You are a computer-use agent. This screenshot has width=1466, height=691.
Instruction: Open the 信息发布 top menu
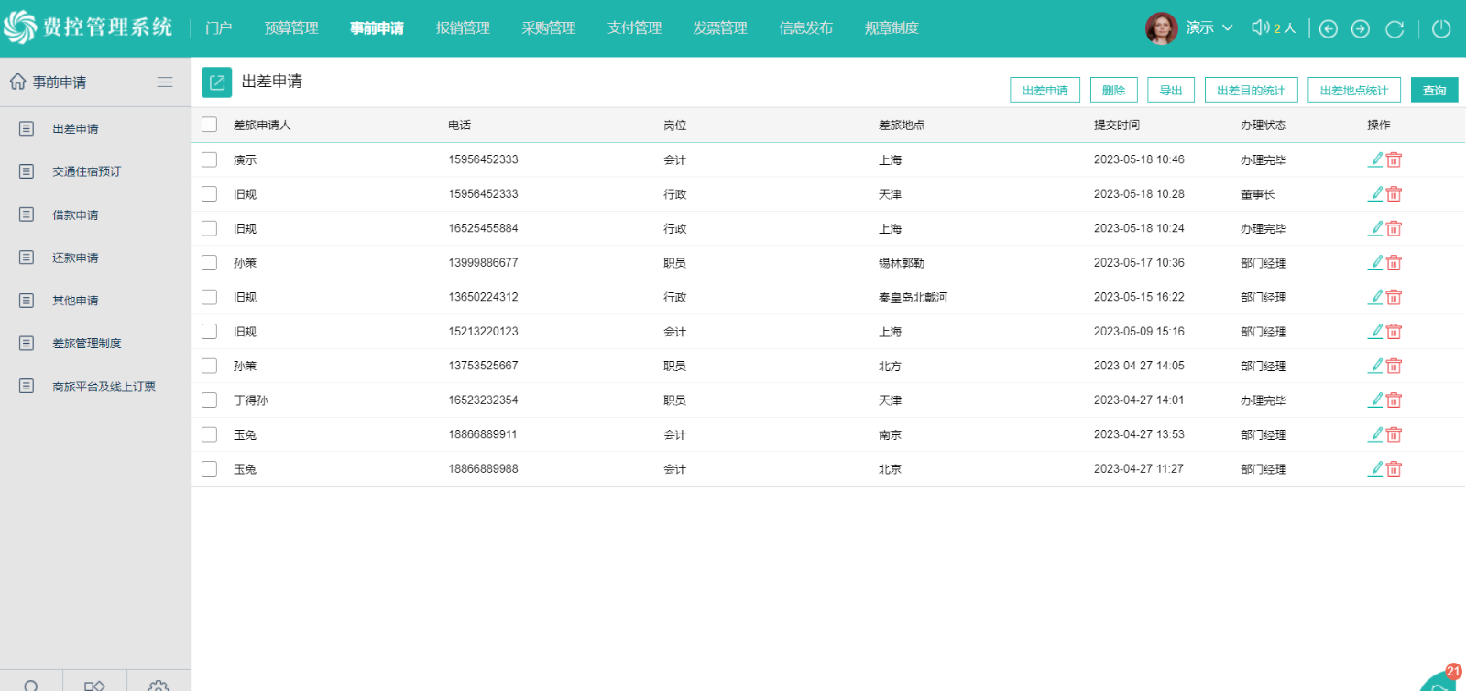805,28
